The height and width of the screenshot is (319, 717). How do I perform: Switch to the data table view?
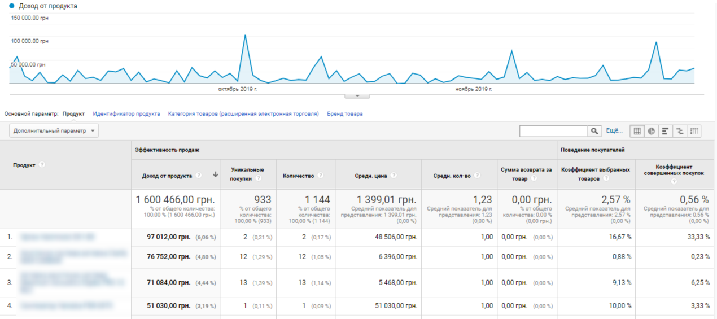tap(637, 131)
